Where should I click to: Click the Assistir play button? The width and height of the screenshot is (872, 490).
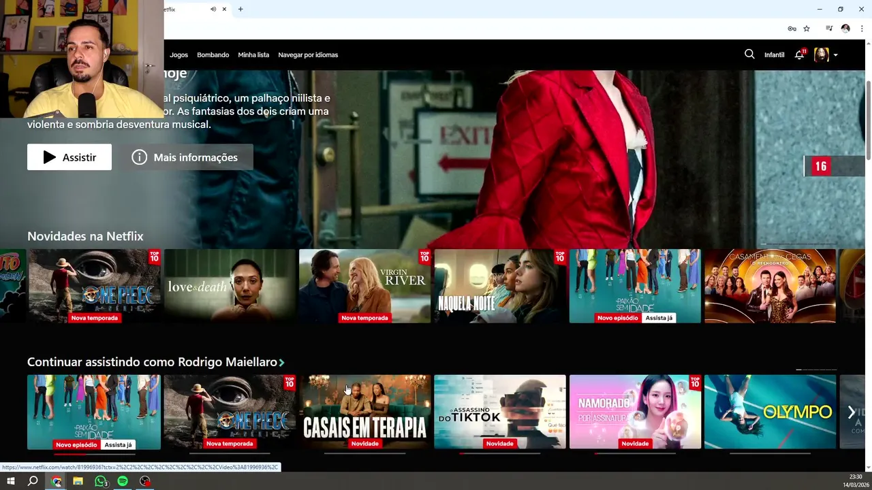click(x=69, y=157)
